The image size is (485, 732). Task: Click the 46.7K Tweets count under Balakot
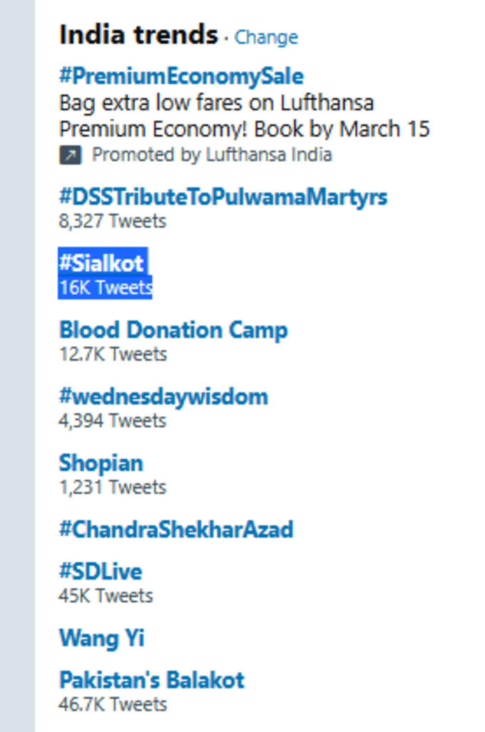click(x=113, y=704)
